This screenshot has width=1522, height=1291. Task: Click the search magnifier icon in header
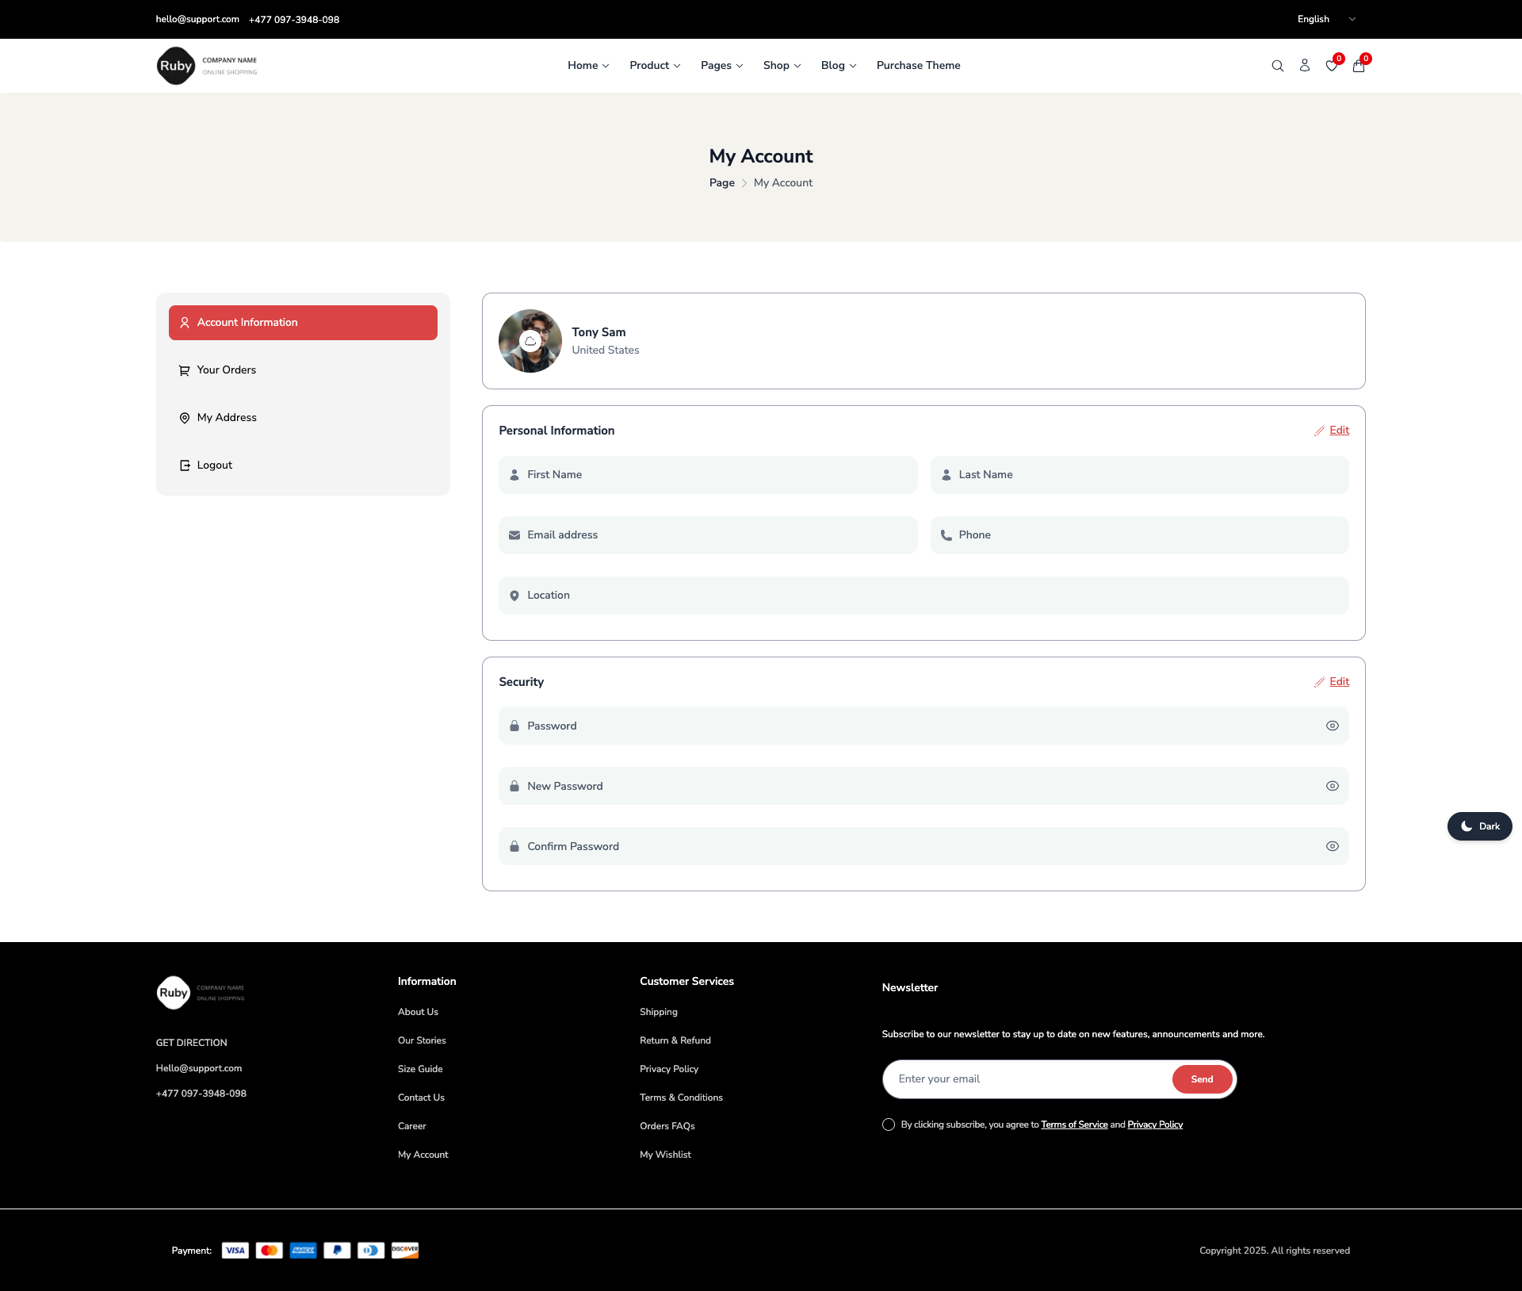point(1277,66)
